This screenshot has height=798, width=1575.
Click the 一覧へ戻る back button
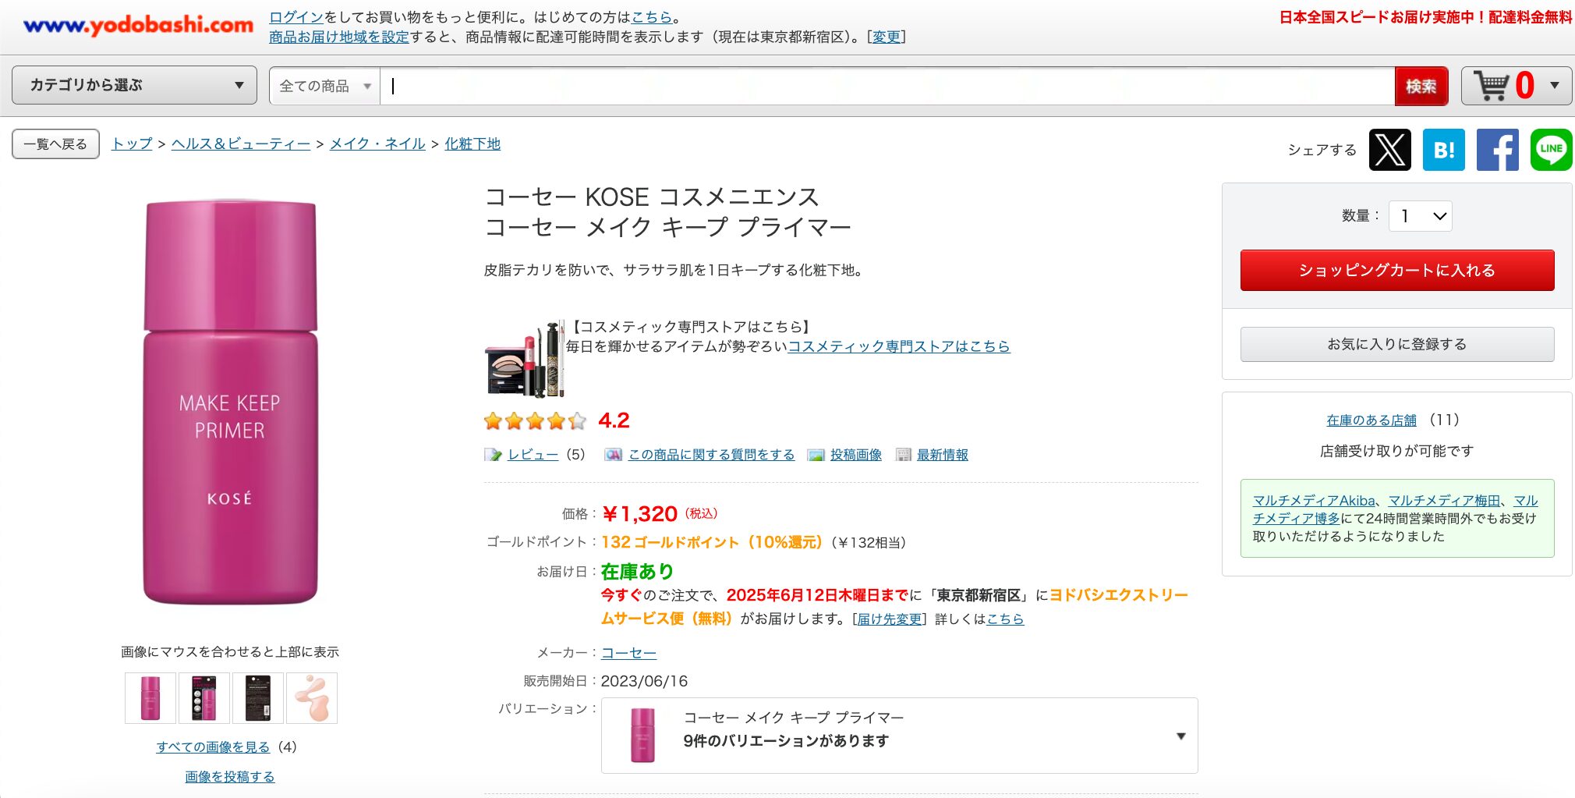coord(55,144)
